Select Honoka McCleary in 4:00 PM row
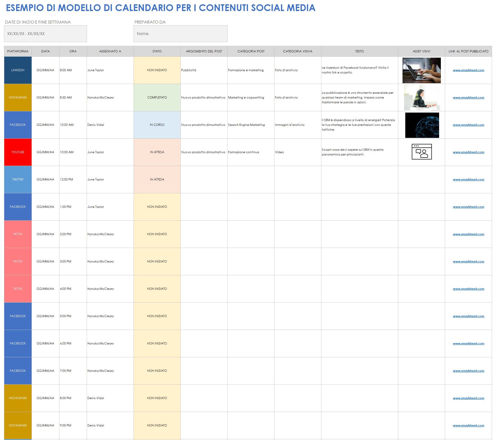 (110, 289)
